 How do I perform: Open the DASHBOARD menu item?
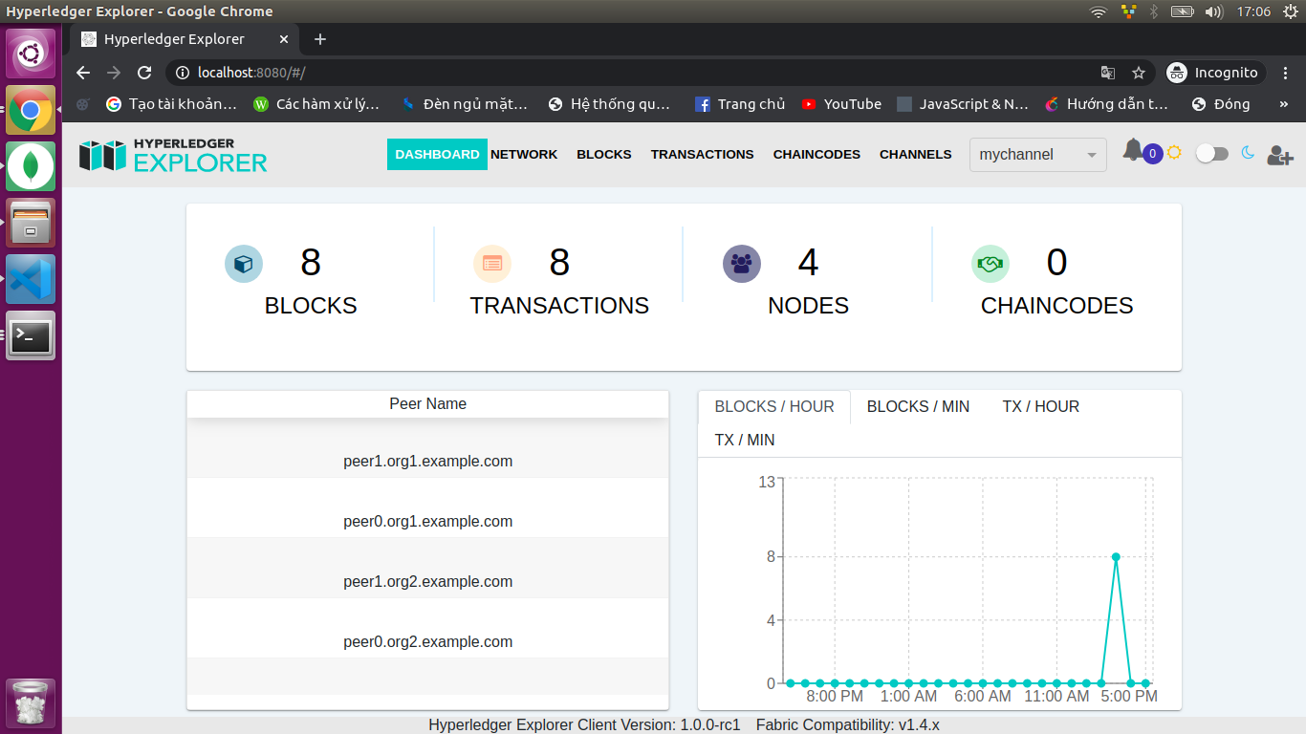click(x=437, y=154)
